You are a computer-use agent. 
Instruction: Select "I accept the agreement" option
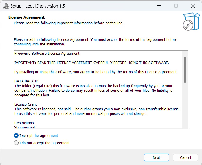click(16, 135)
